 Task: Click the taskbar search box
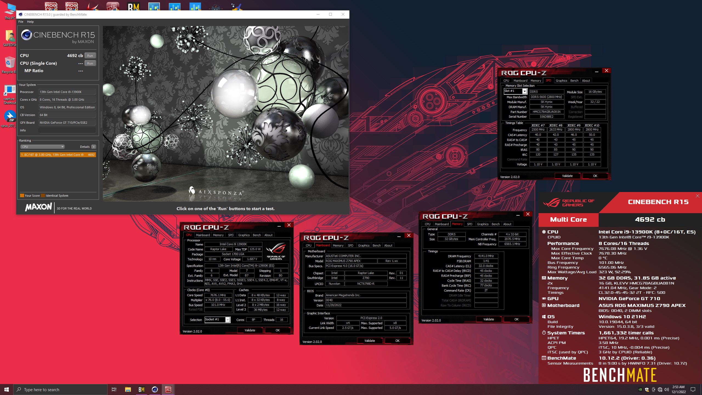point(60,390)
